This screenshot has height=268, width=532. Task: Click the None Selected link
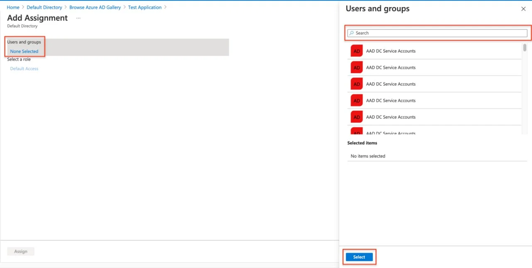pos(24,52)
